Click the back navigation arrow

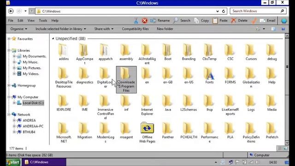(11, 11)
